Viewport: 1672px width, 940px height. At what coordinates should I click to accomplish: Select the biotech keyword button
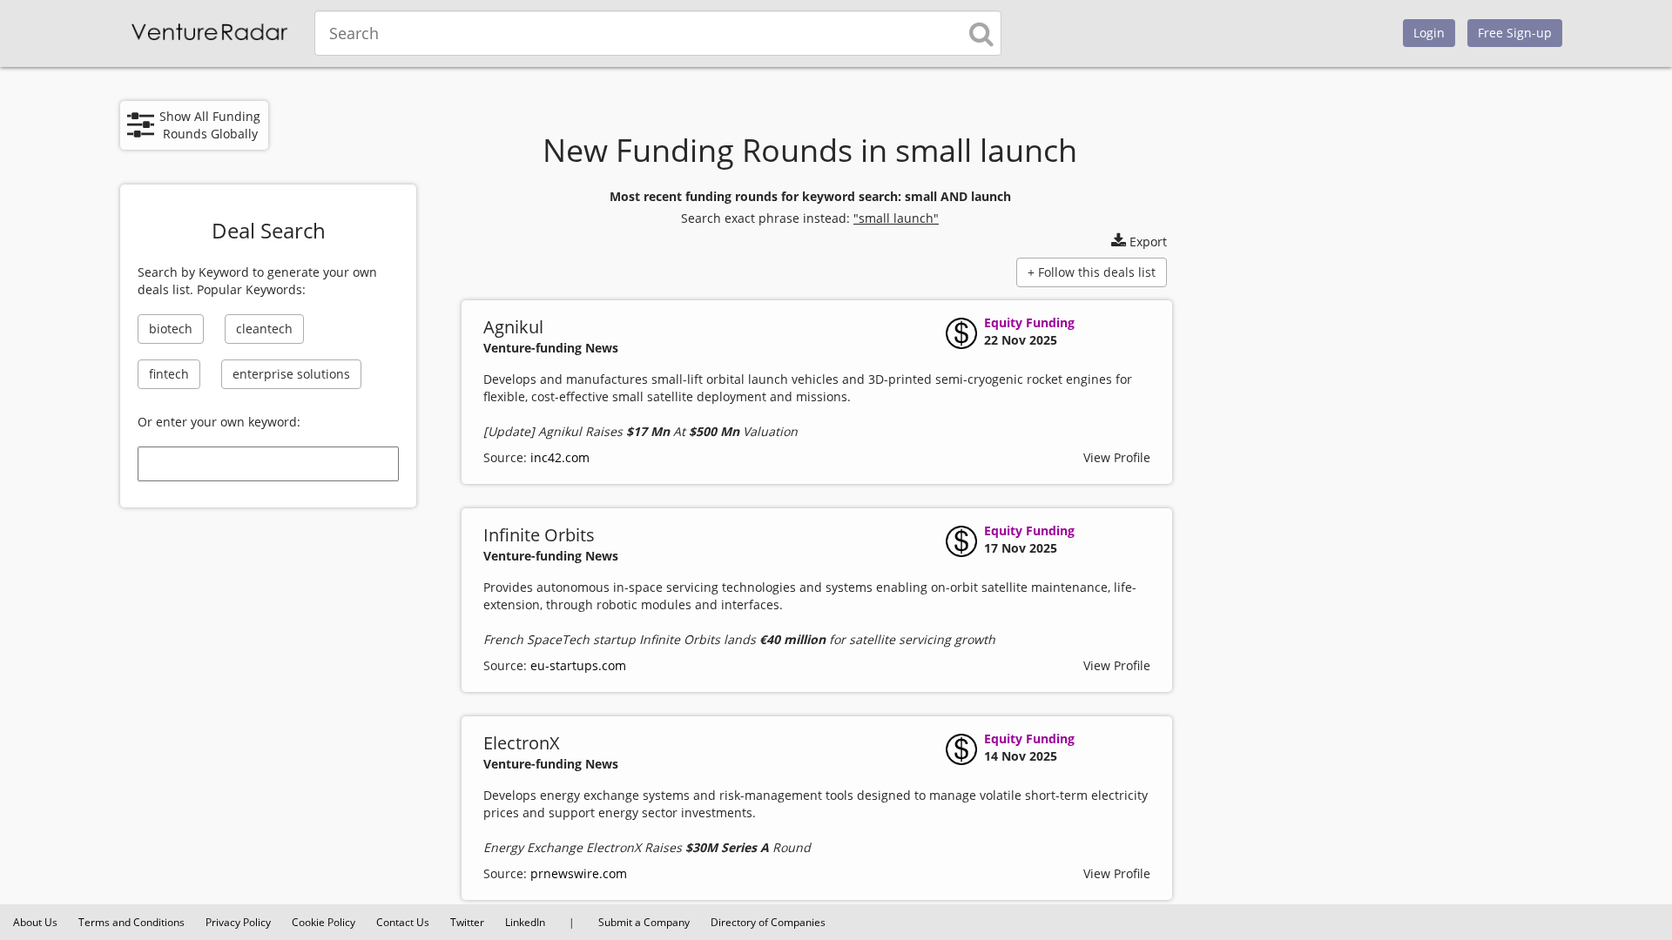(x=171, y=329)
